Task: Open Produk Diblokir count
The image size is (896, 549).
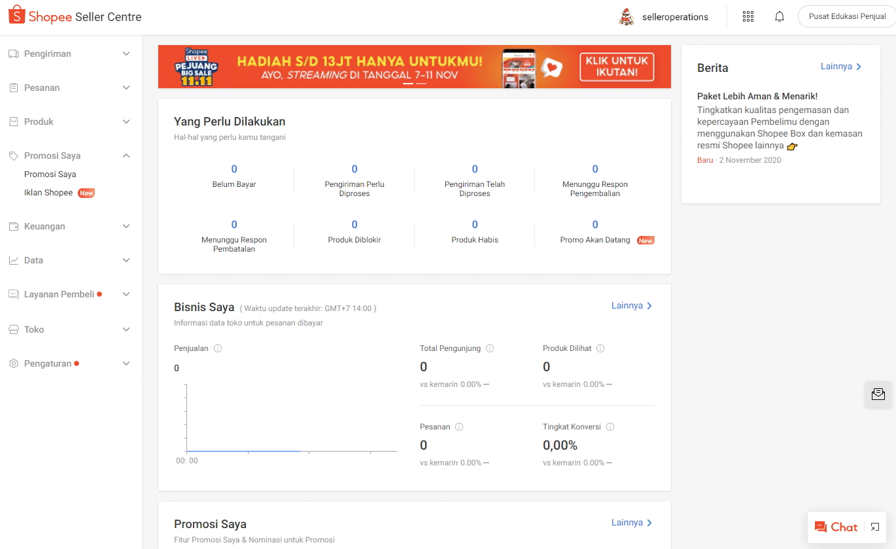Action: coord(354,225)
